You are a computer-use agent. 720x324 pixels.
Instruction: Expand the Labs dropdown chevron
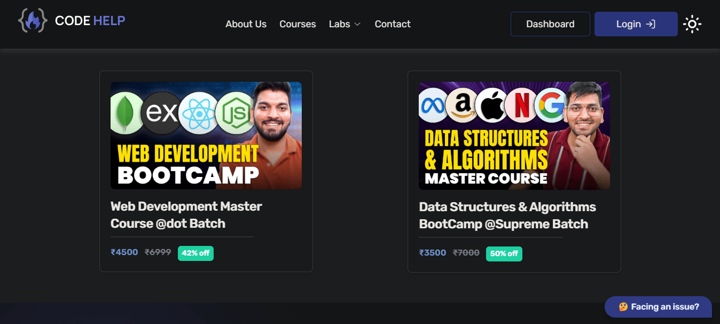(x=357, y=24)
